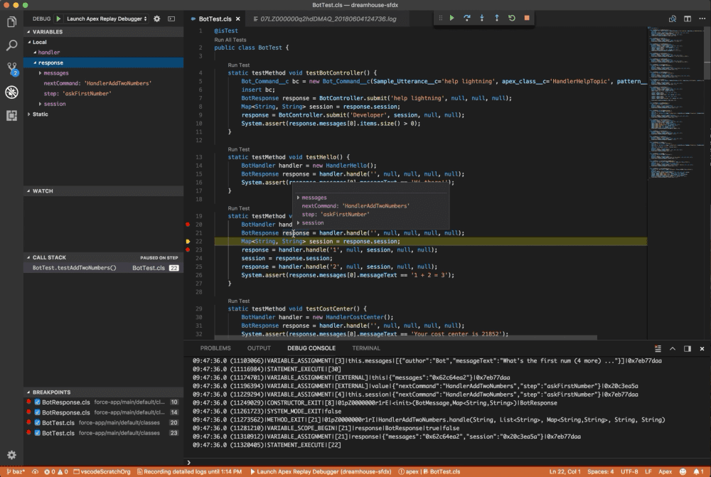The width and height of the screenshot is (711, 477).
Task: Uncheck the BotTest.cls line 20 breakpoint
Action: [x=38, y=422]
